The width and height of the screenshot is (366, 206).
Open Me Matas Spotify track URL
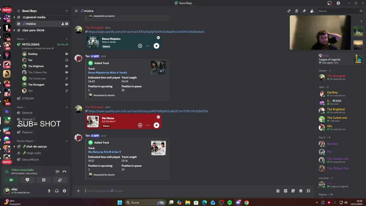pos(148,111)
